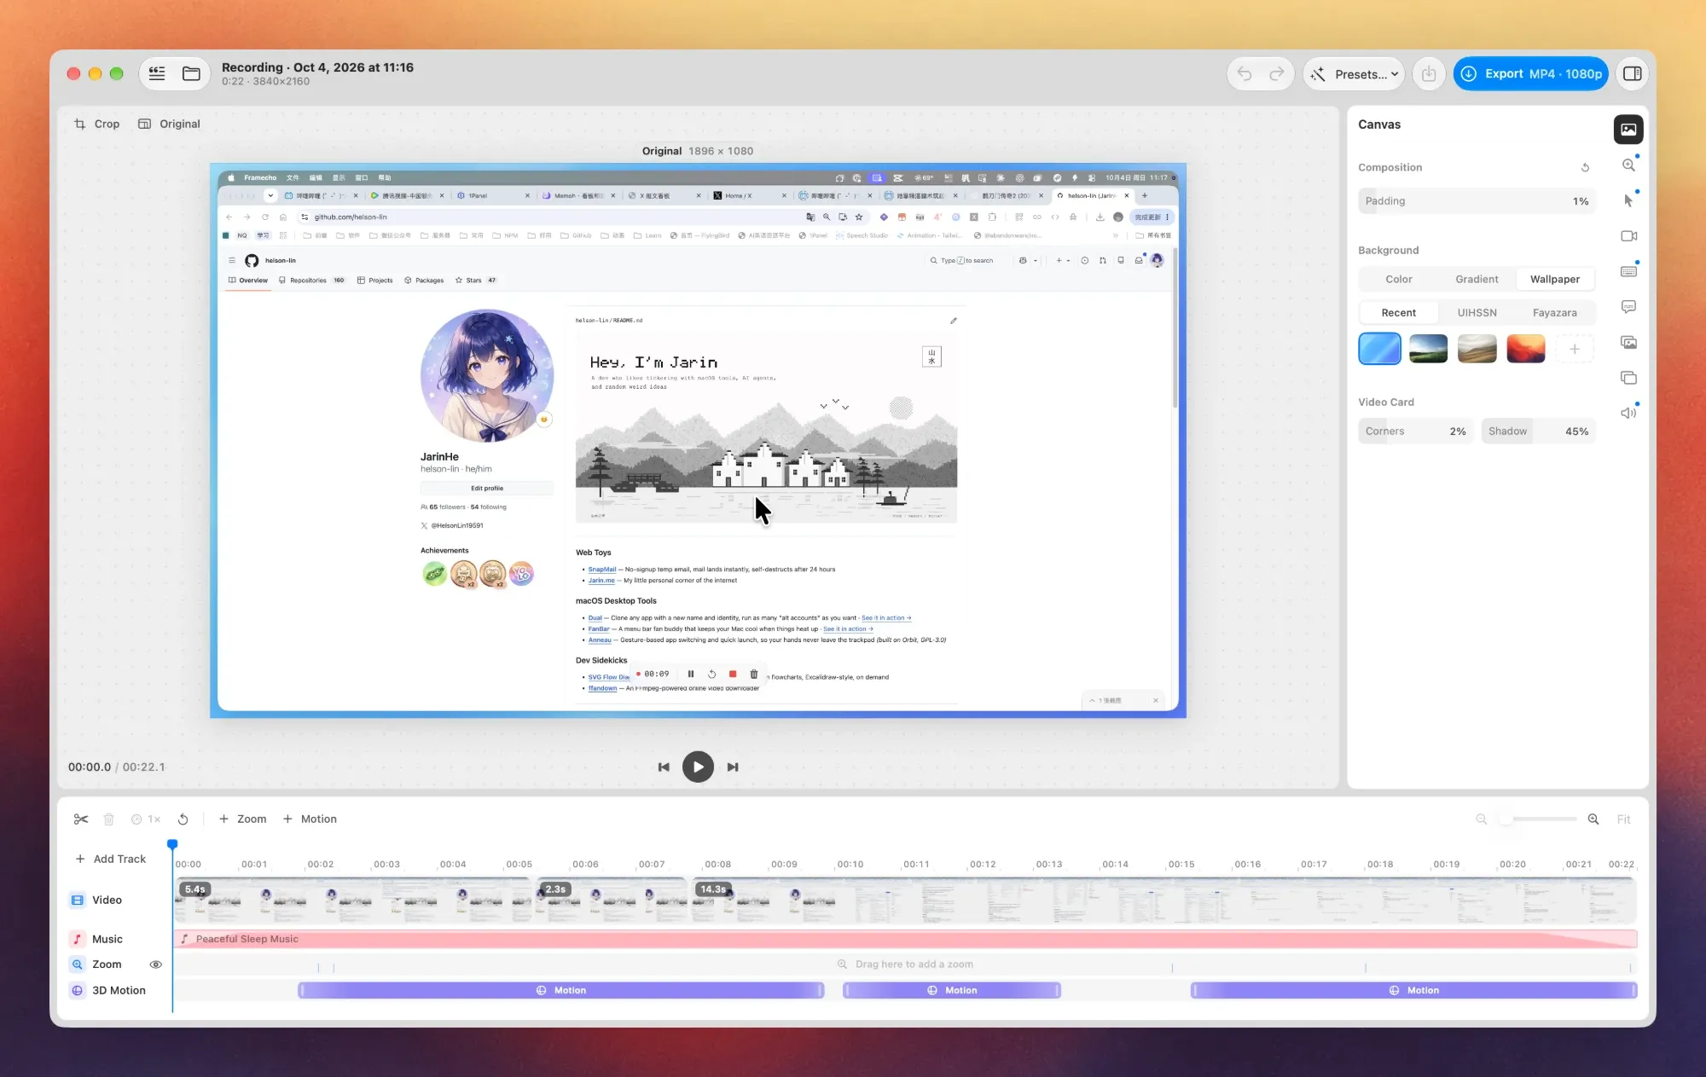Open the cursor settings sidebar icon
This screenshot has width=1706, height=1077.
(x=1628, y=200)
